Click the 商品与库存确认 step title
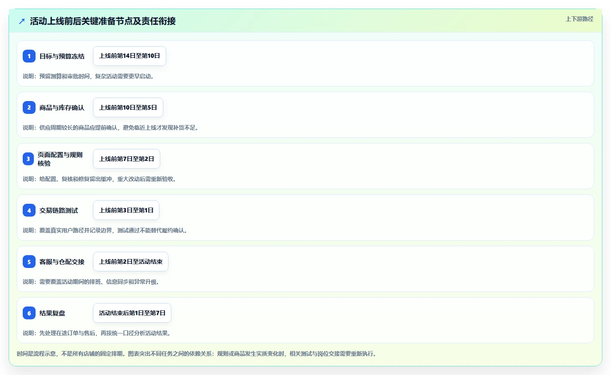 tap(62, 107)
